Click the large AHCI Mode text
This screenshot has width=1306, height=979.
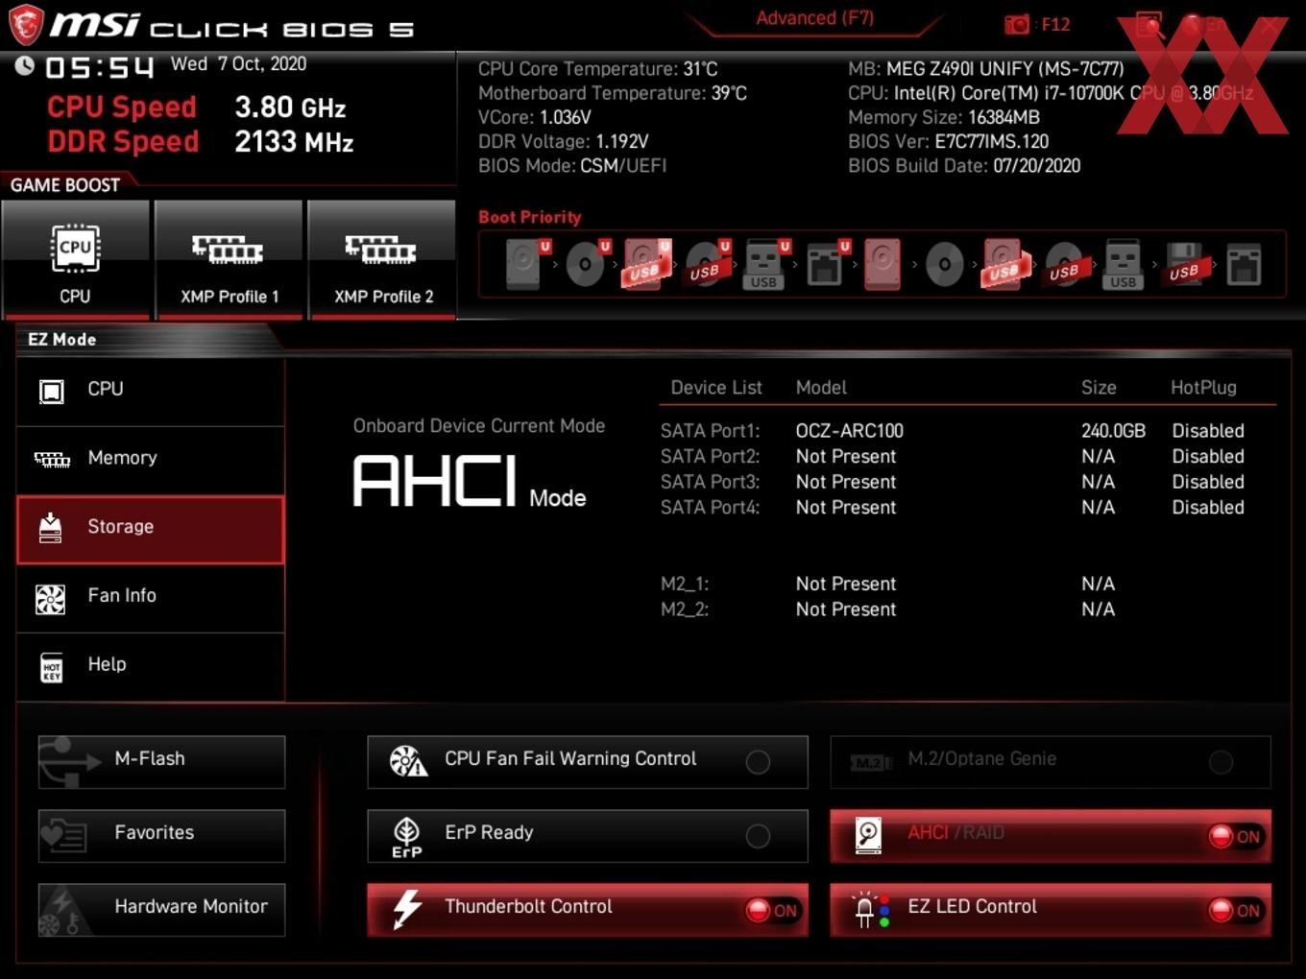coord(470,481)
